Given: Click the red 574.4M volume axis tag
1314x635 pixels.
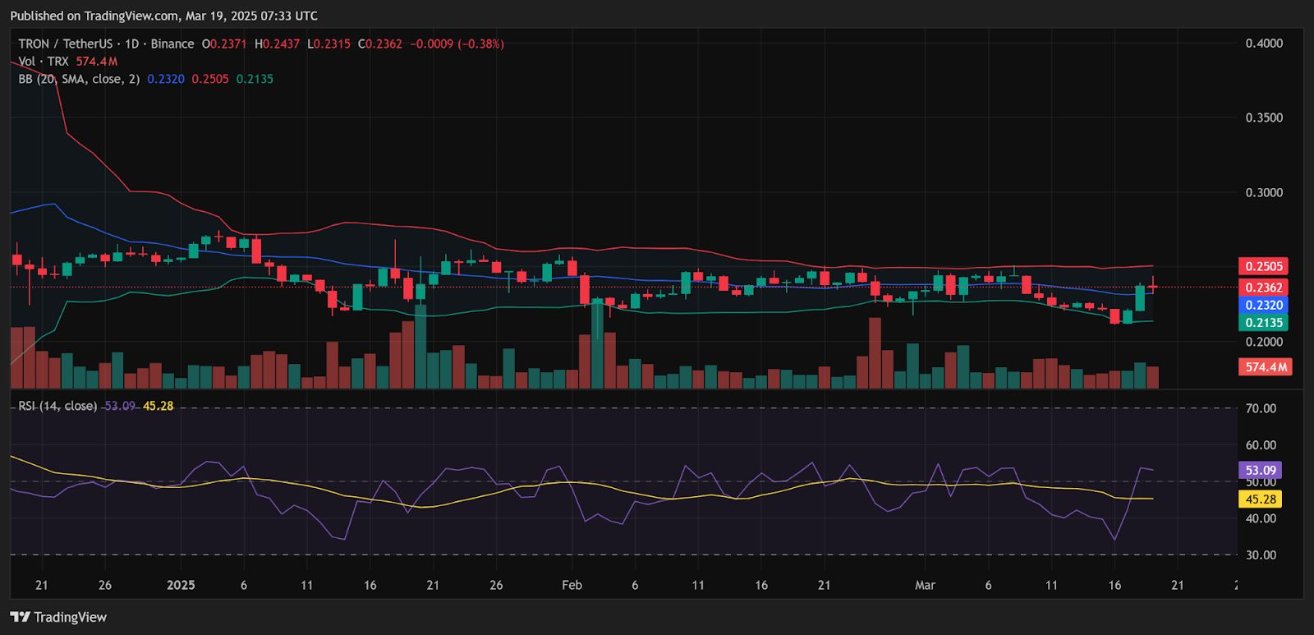Looking at the screenshot, I should [x=1266, y=367].
